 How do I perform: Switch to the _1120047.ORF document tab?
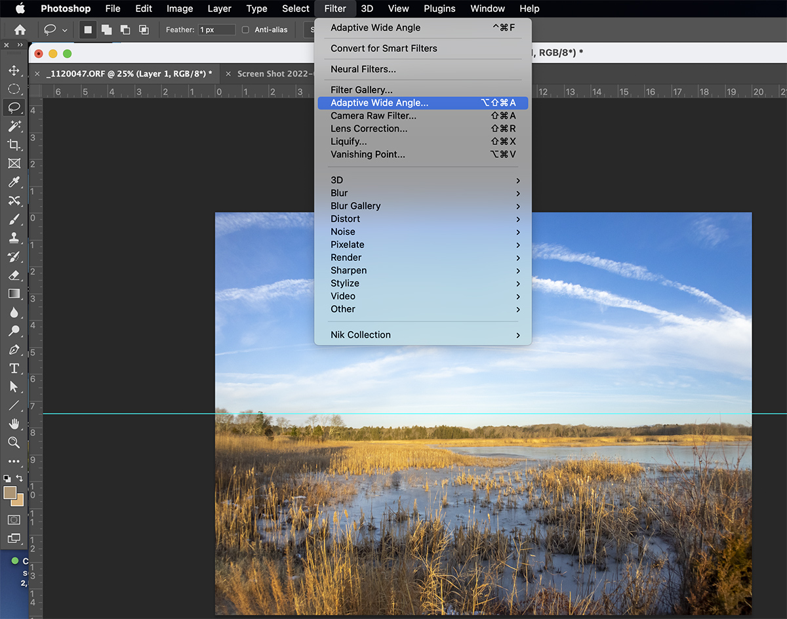click(x=129, y=74)
